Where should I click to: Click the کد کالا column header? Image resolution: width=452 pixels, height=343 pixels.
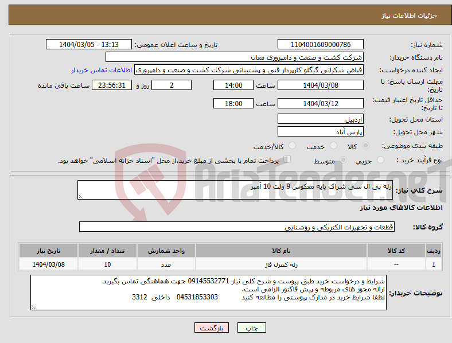coord(396,251)
